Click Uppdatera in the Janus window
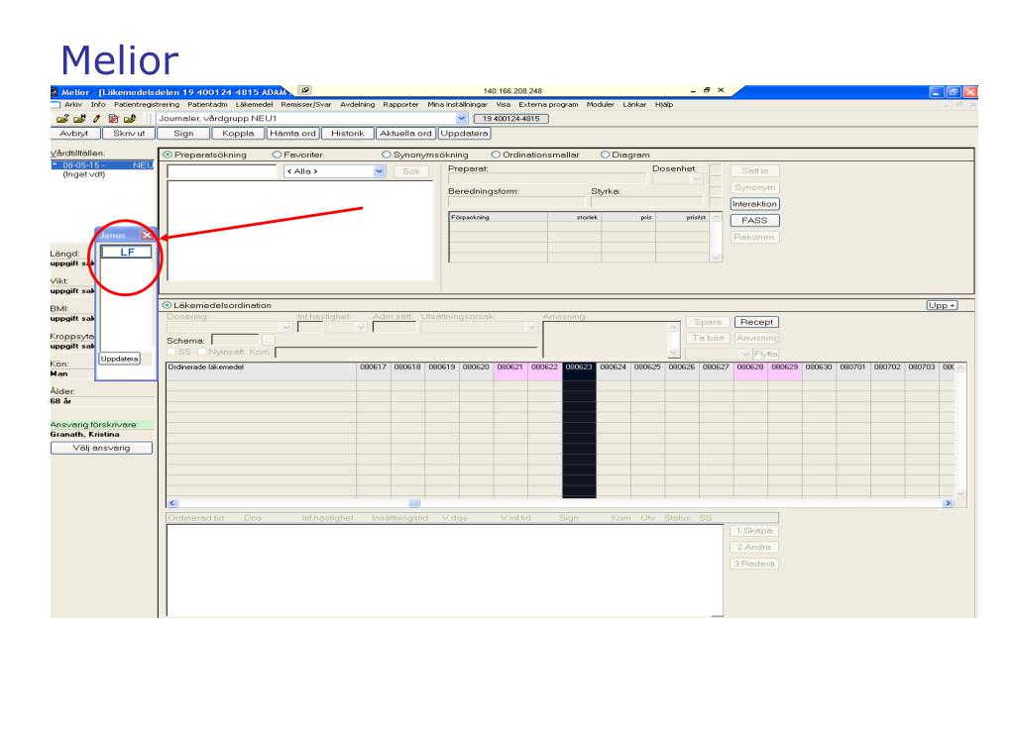 120,359
